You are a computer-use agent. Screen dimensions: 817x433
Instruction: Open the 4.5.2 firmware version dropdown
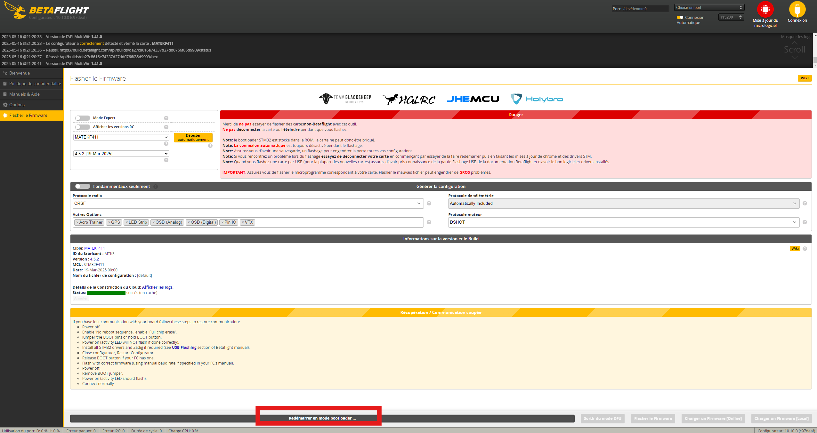(121, 154)
